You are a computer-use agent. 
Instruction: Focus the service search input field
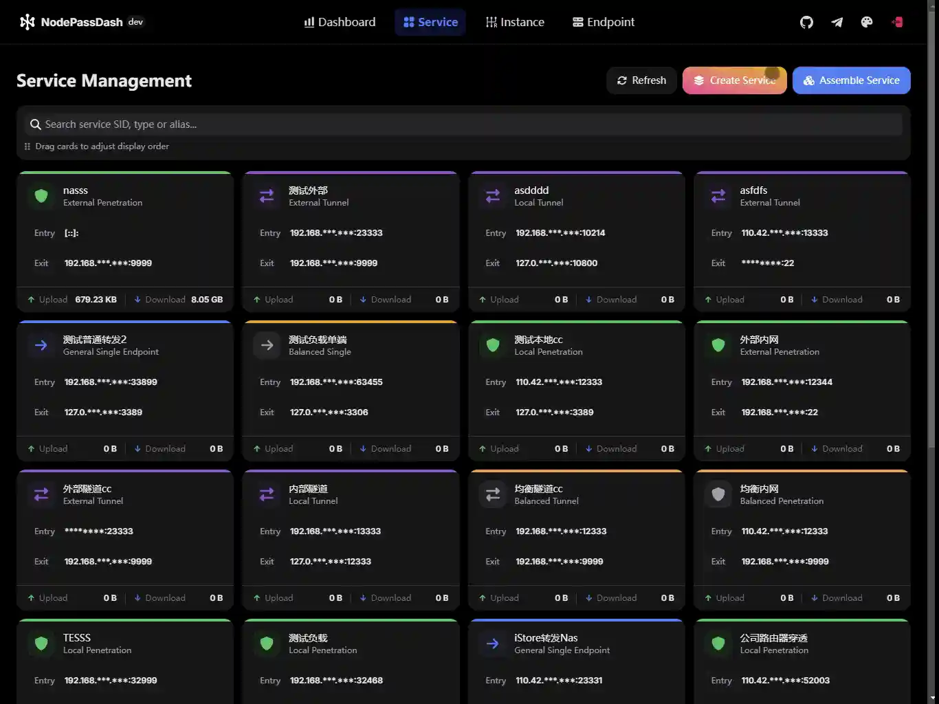click(x=467, y=124)
